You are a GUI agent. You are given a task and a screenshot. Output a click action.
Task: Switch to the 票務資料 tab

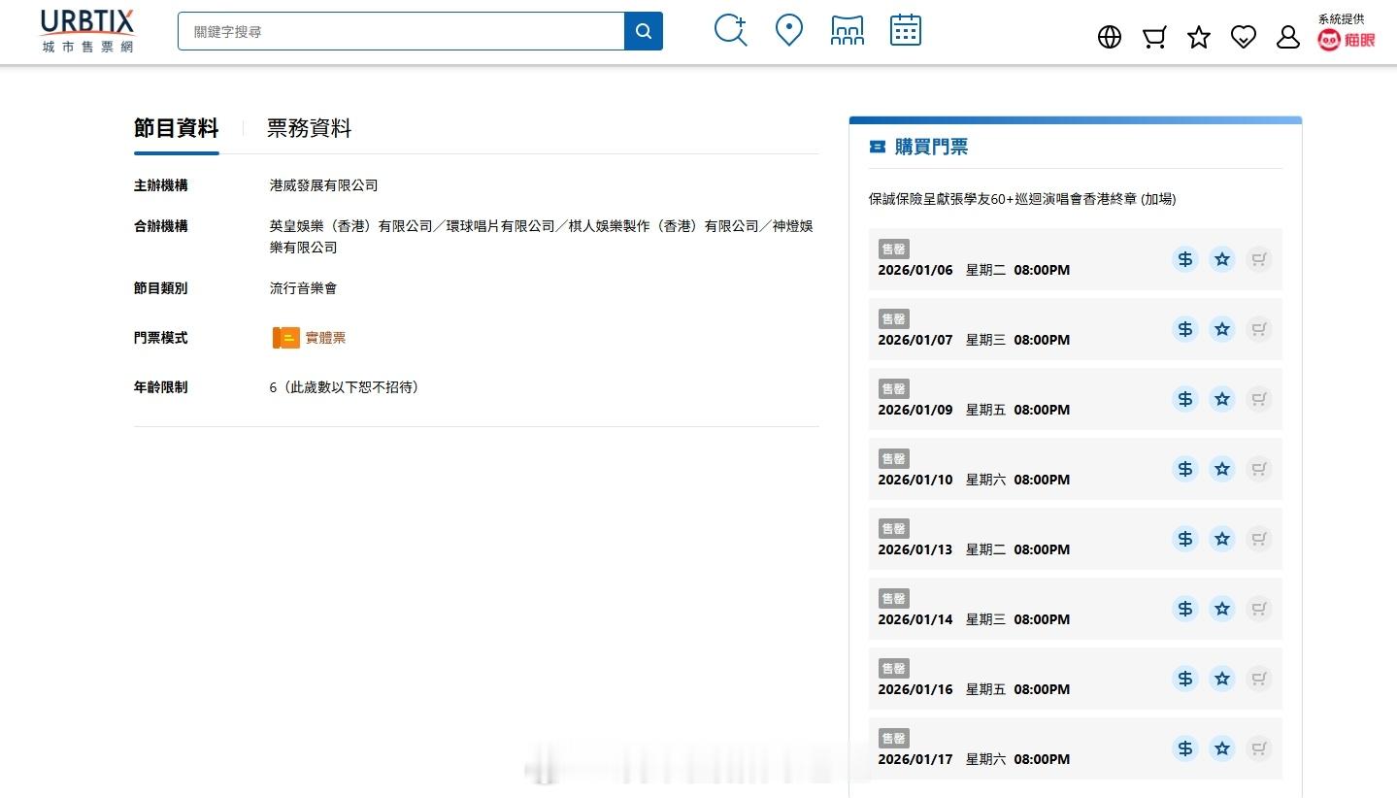point(309,128)
